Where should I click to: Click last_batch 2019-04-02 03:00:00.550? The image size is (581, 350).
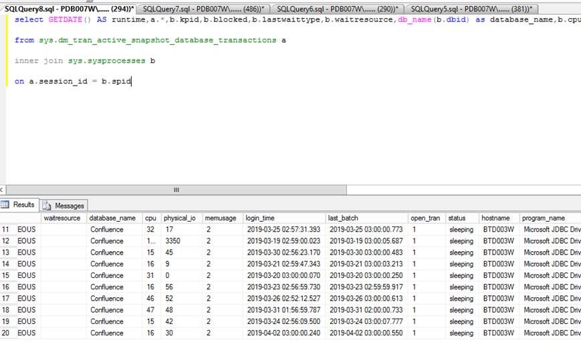coord(366,333)
